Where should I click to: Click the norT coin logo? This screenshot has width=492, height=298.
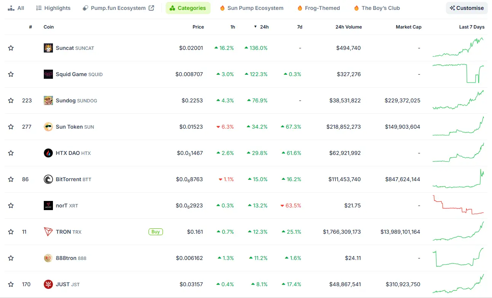(48, 206)
